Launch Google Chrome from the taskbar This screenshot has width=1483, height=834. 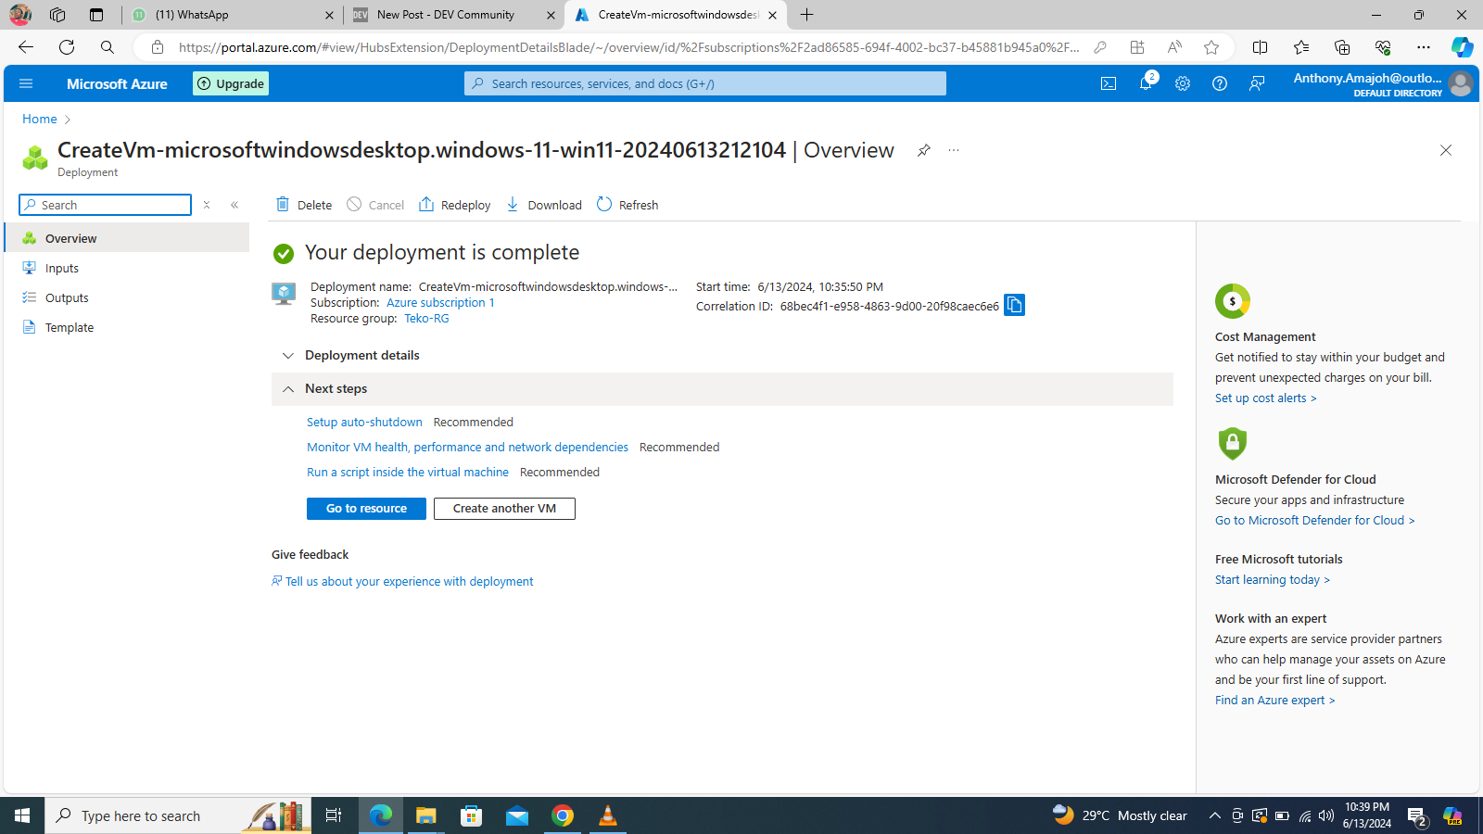(563, 815)
